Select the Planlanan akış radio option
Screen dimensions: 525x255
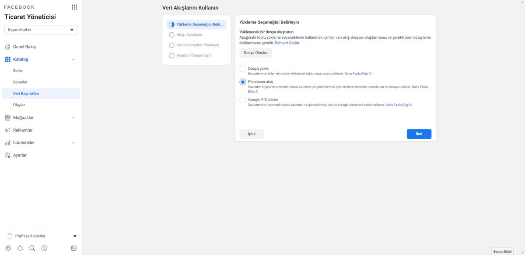tap(243, 82)
